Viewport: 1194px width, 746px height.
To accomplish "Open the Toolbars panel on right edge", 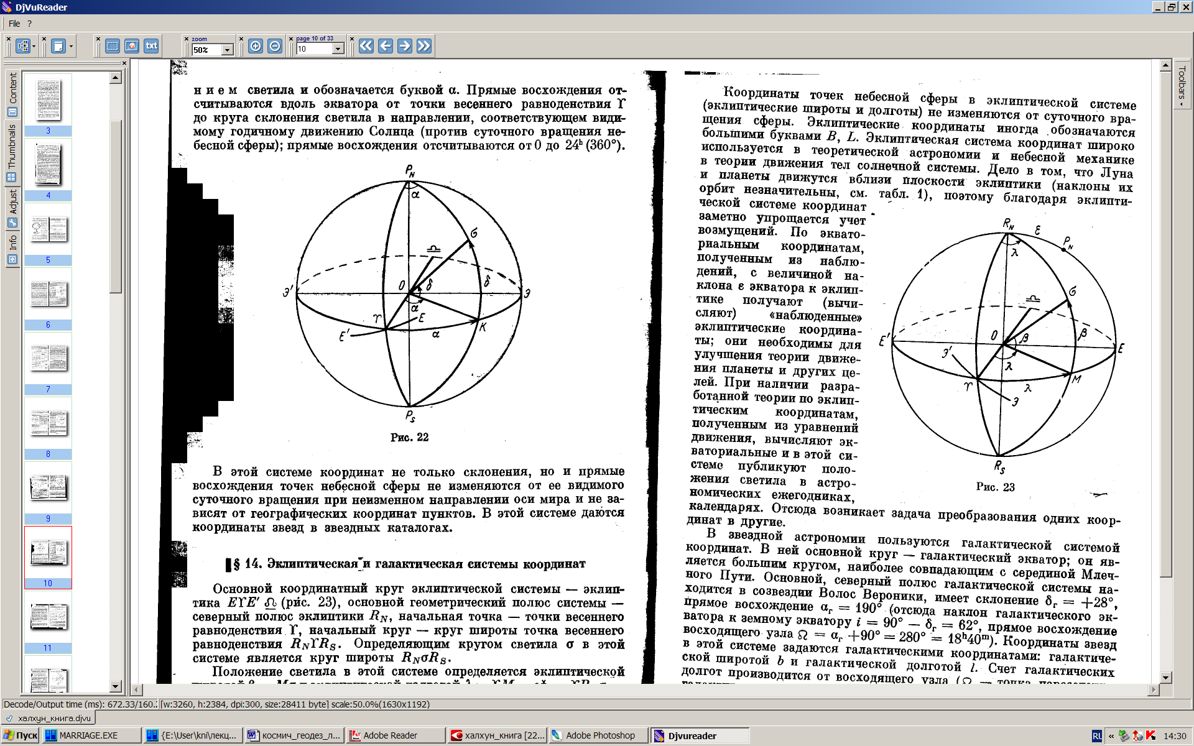I will (1182, 84).
